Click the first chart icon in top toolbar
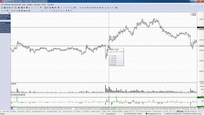Viewport: 204px width, 115px height. pos(2,8)
